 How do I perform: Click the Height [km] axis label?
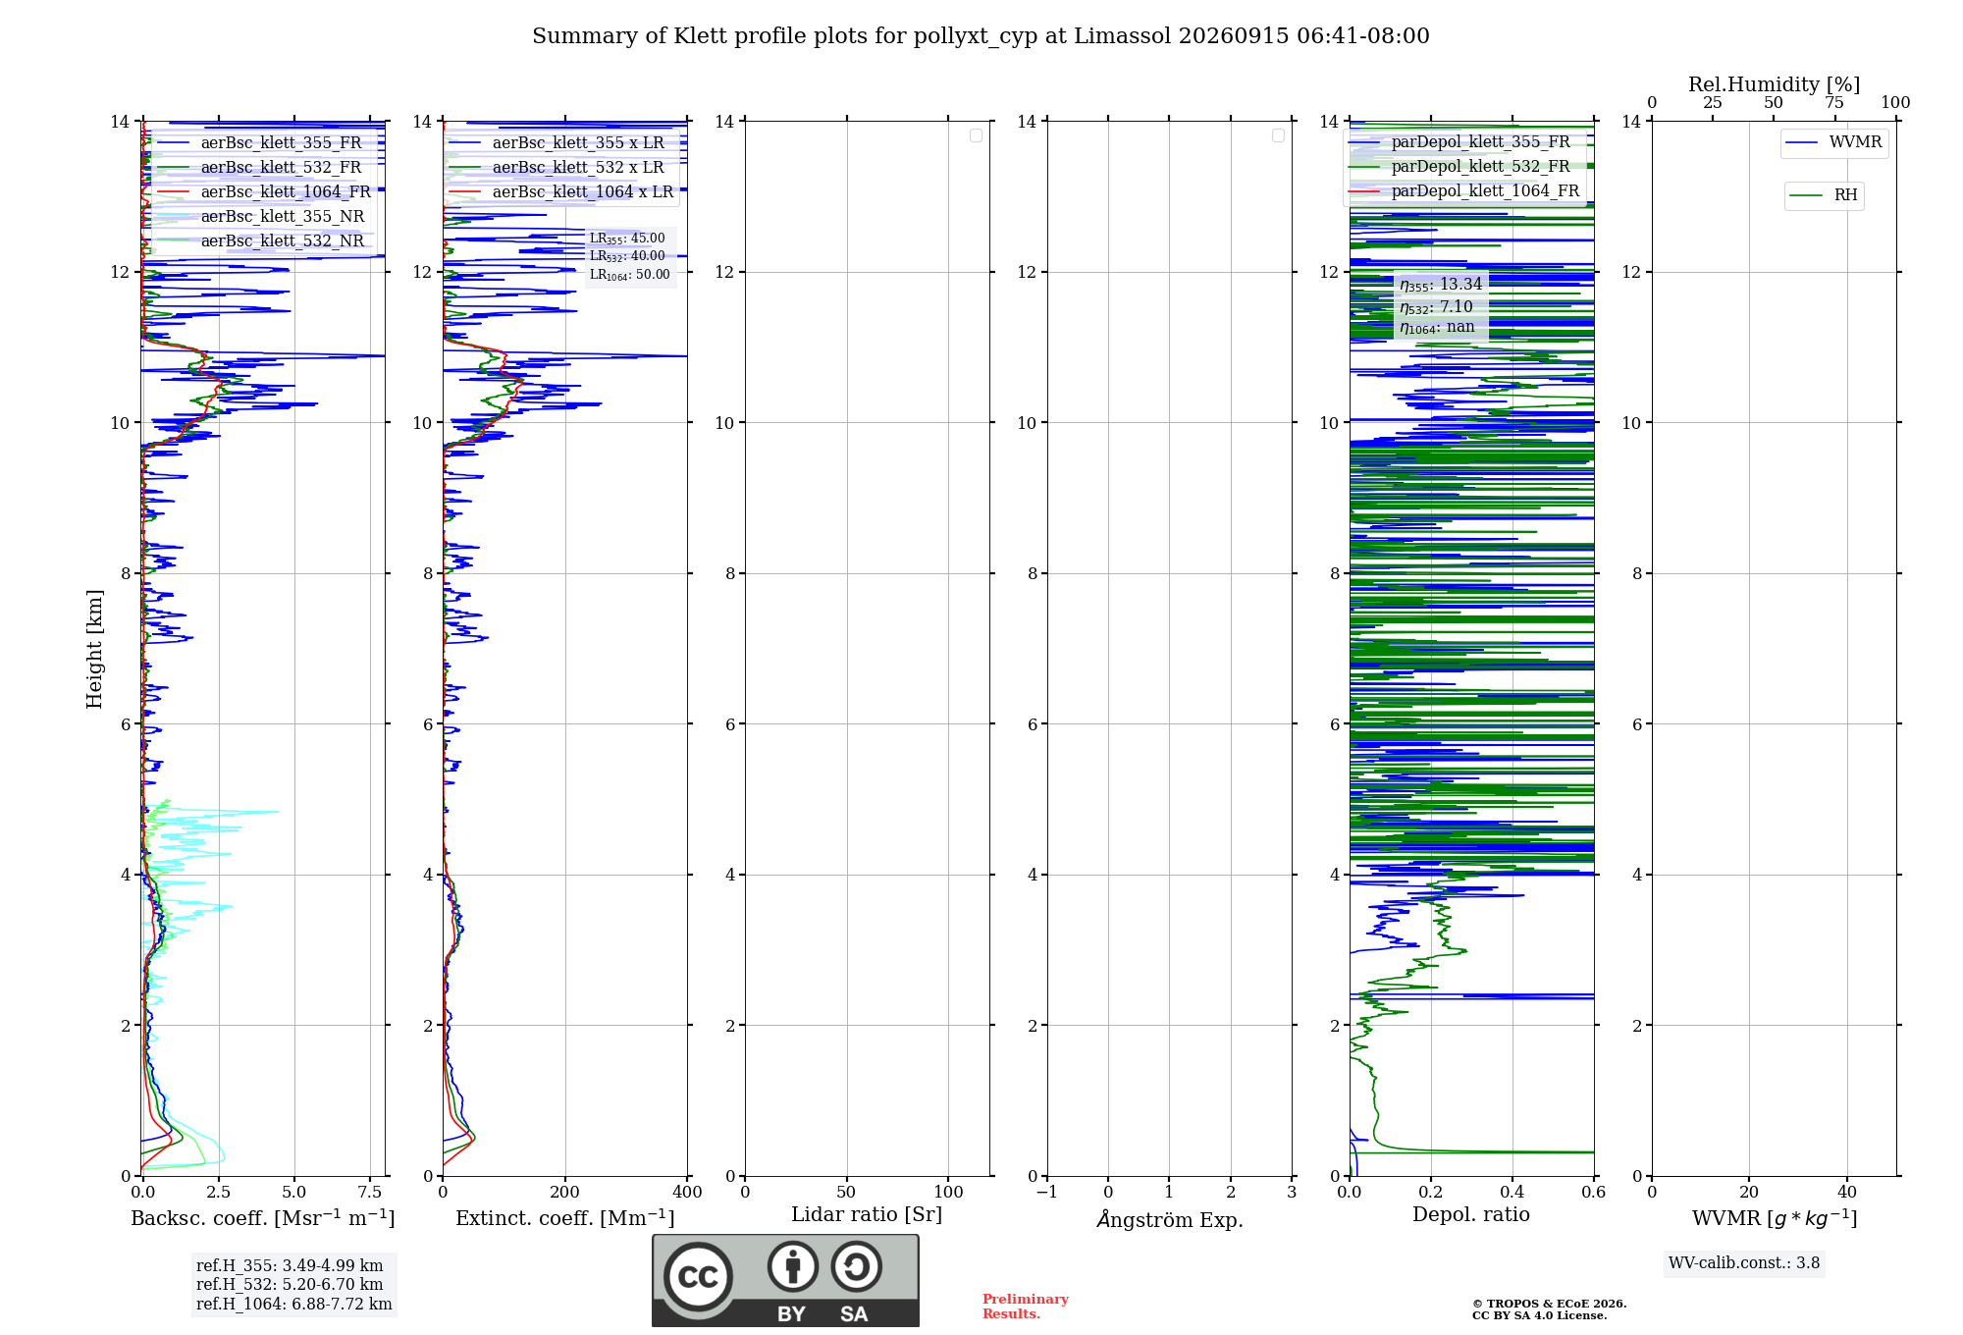pos(94,649)
